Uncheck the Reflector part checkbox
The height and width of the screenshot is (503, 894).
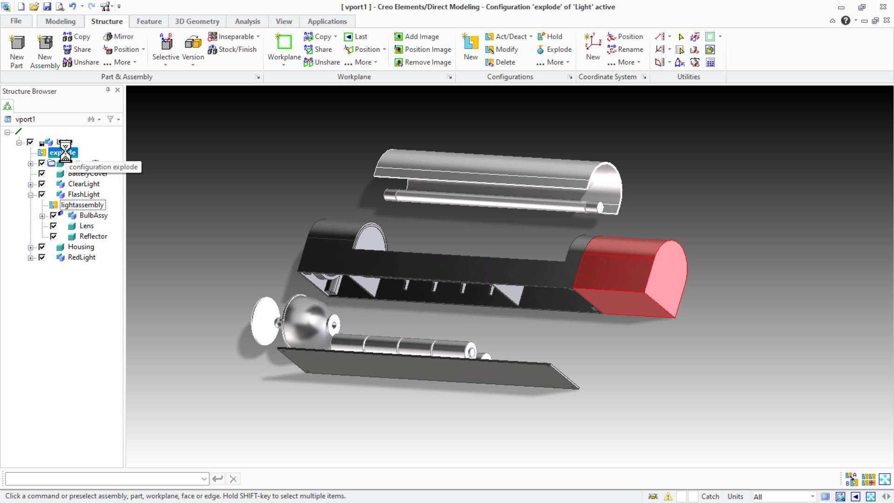point(54,236)
